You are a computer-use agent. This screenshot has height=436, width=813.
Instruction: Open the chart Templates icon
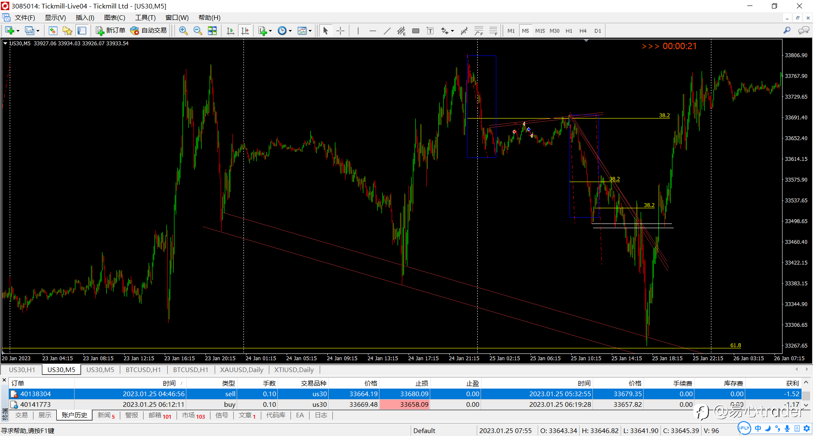tap(302, 30)
